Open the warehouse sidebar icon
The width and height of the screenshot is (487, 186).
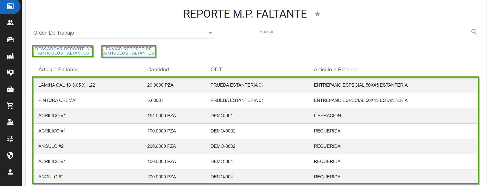[x=10, y=39]
